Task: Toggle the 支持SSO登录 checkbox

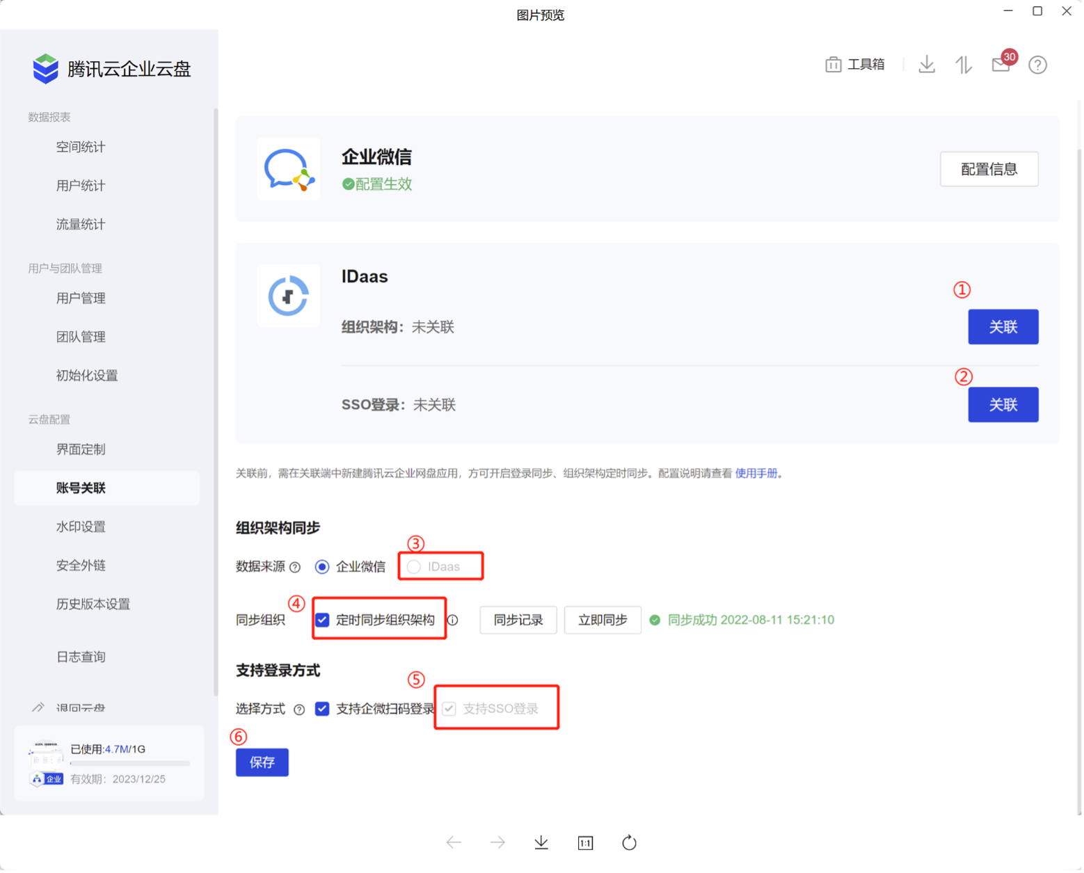Action: (449, 710)
